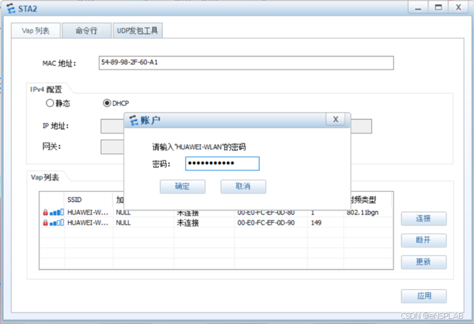Select channel 149 cell
Viewport: 474px width, 324px height.
316,223
